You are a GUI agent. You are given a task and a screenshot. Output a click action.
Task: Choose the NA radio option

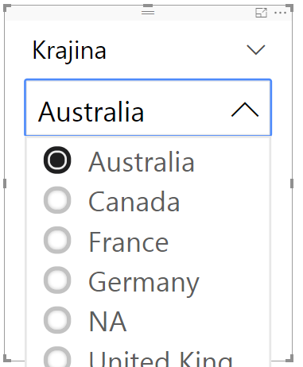tap(57, 320)
